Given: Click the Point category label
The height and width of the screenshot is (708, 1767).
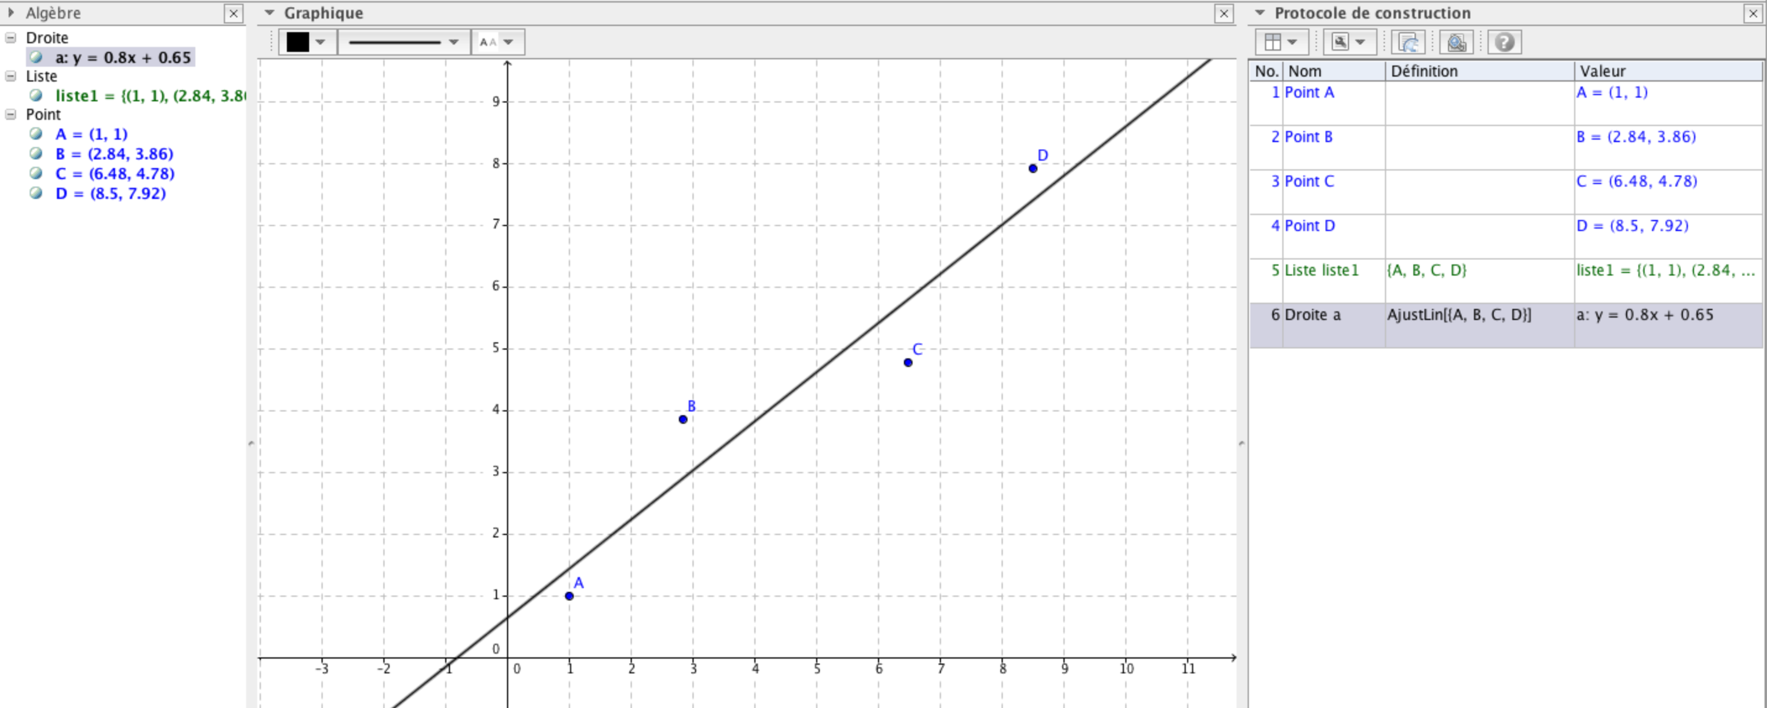Looking at the screenshot, I should coord(43,114).
